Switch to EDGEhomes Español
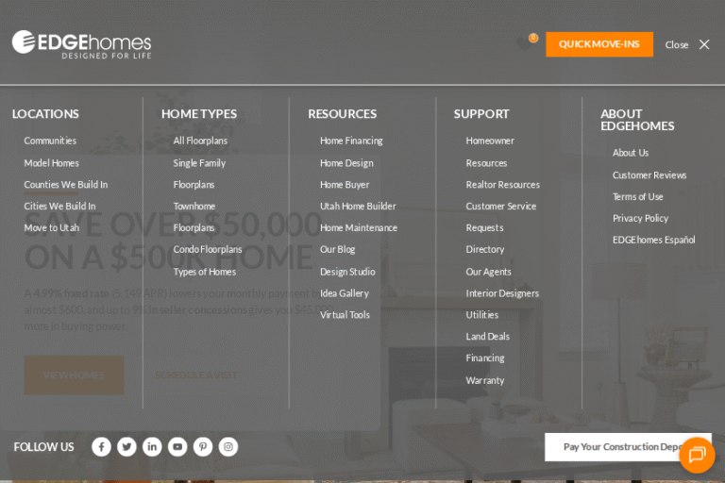The image size is (725, 483). pyautogui.click(x=653, y=240)
